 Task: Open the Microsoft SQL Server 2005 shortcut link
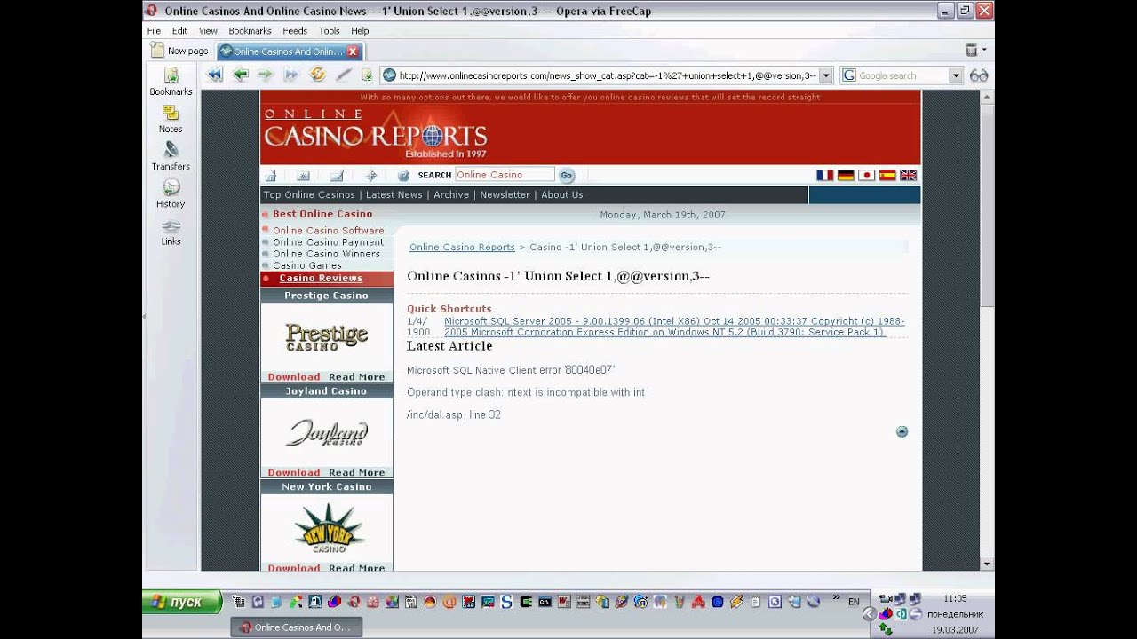tap(674, 327)
